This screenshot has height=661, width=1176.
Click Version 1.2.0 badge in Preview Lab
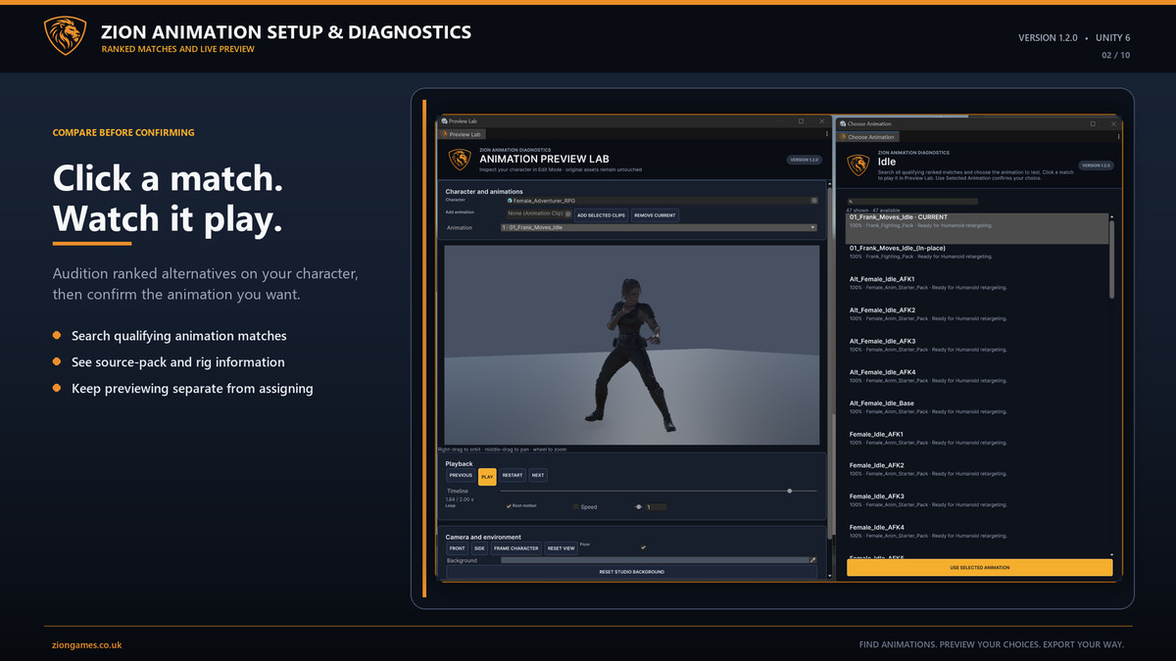804,160
